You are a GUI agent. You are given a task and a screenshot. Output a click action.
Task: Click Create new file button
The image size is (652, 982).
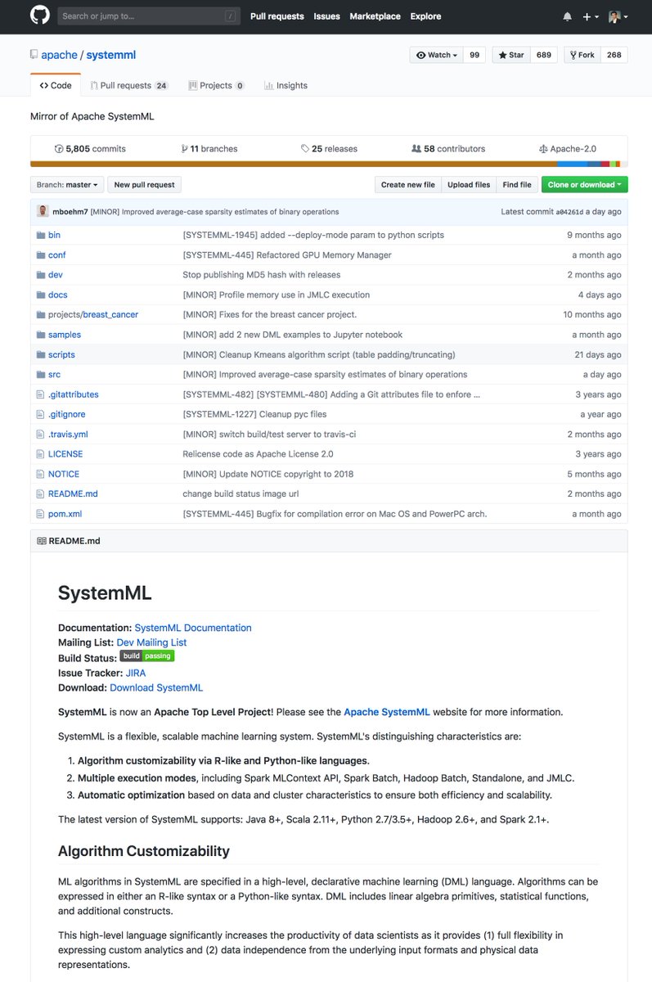408,185
